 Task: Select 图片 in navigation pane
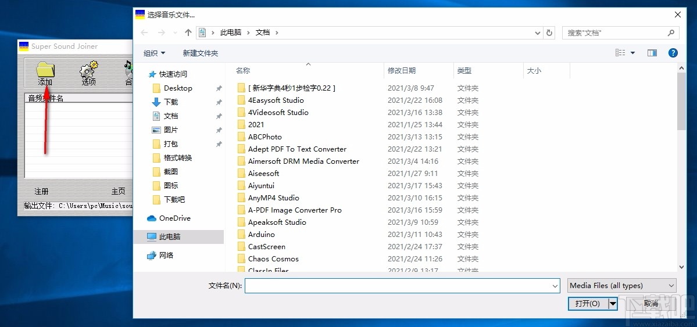tap(171, 130)
